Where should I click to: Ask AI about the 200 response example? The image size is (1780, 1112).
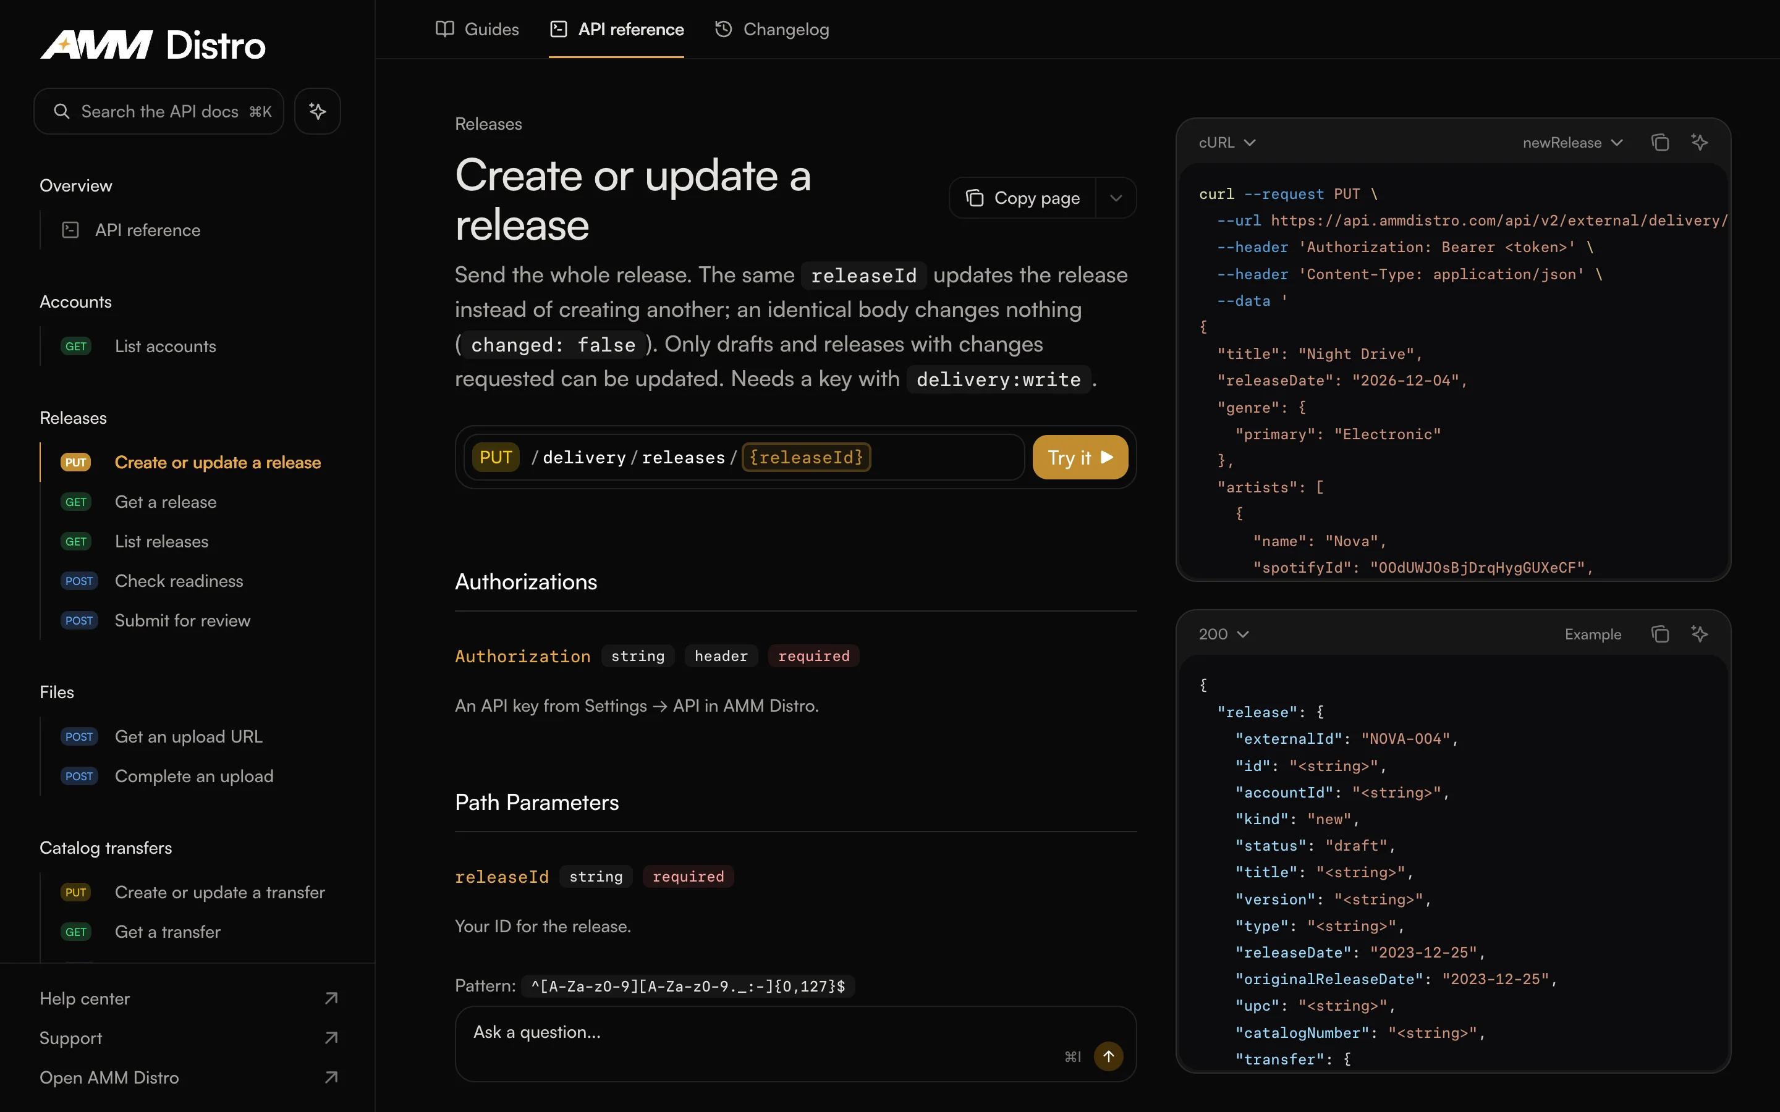[1699, 634]
